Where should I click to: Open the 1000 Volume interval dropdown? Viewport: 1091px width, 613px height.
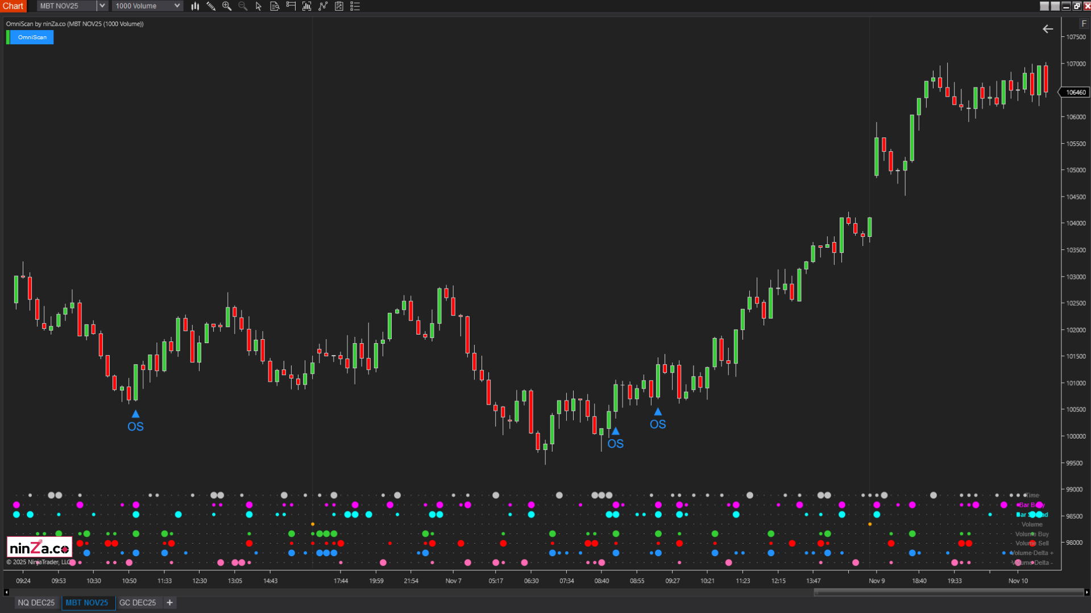[177, 6]
